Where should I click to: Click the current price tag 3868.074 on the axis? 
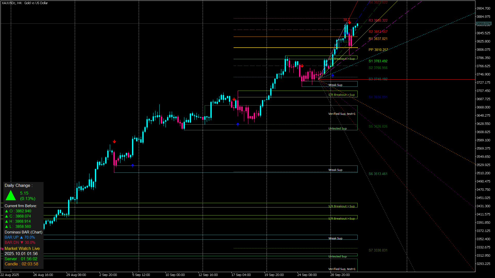(x=483, y=24)
